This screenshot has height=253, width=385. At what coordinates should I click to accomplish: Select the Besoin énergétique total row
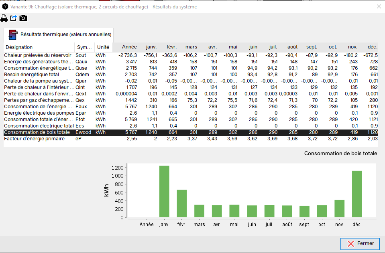pos(191,75)
